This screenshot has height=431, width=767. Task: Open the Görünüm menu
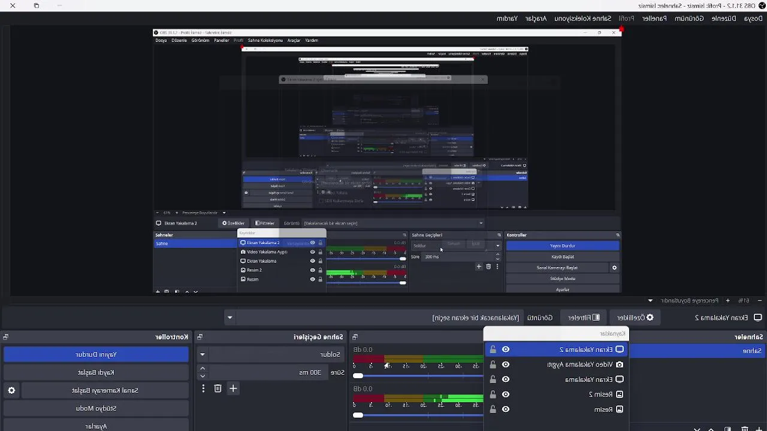coord(689,19)
